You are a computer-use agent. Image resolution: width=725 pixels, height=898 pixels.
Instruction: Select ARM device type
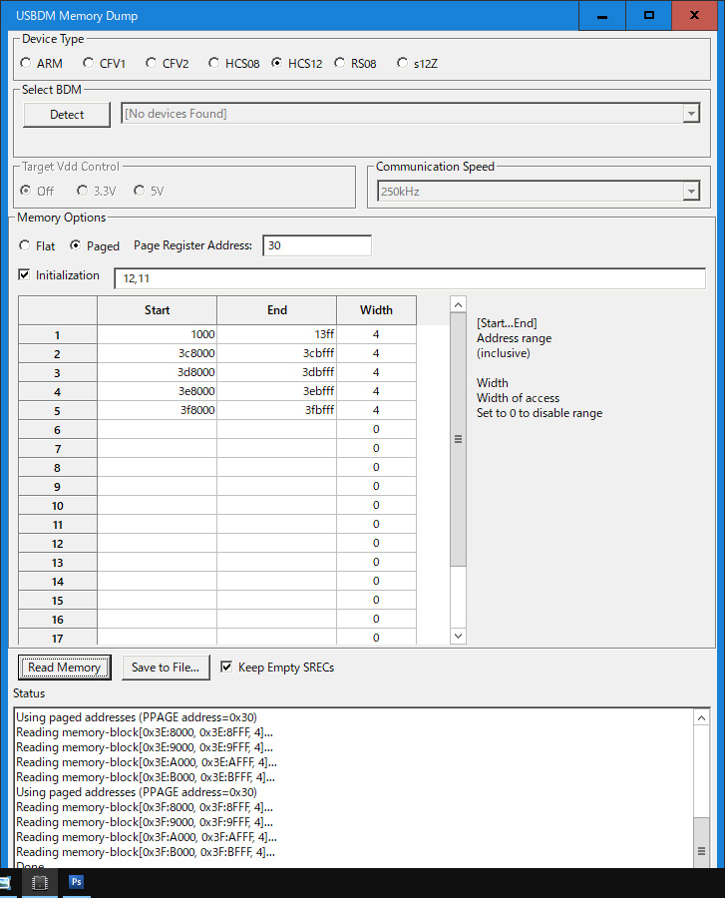click(41, 64)
